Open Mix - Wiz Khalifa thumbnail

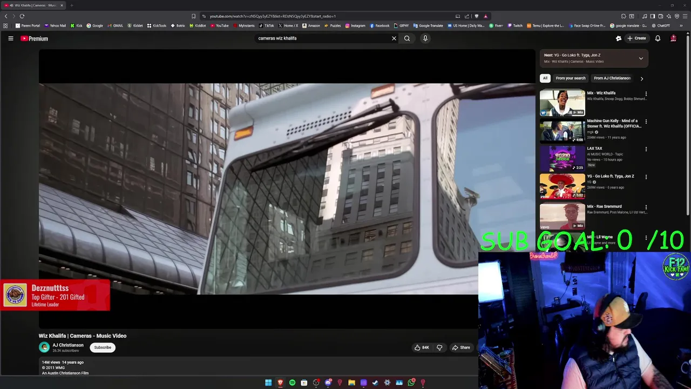point(563,103)
